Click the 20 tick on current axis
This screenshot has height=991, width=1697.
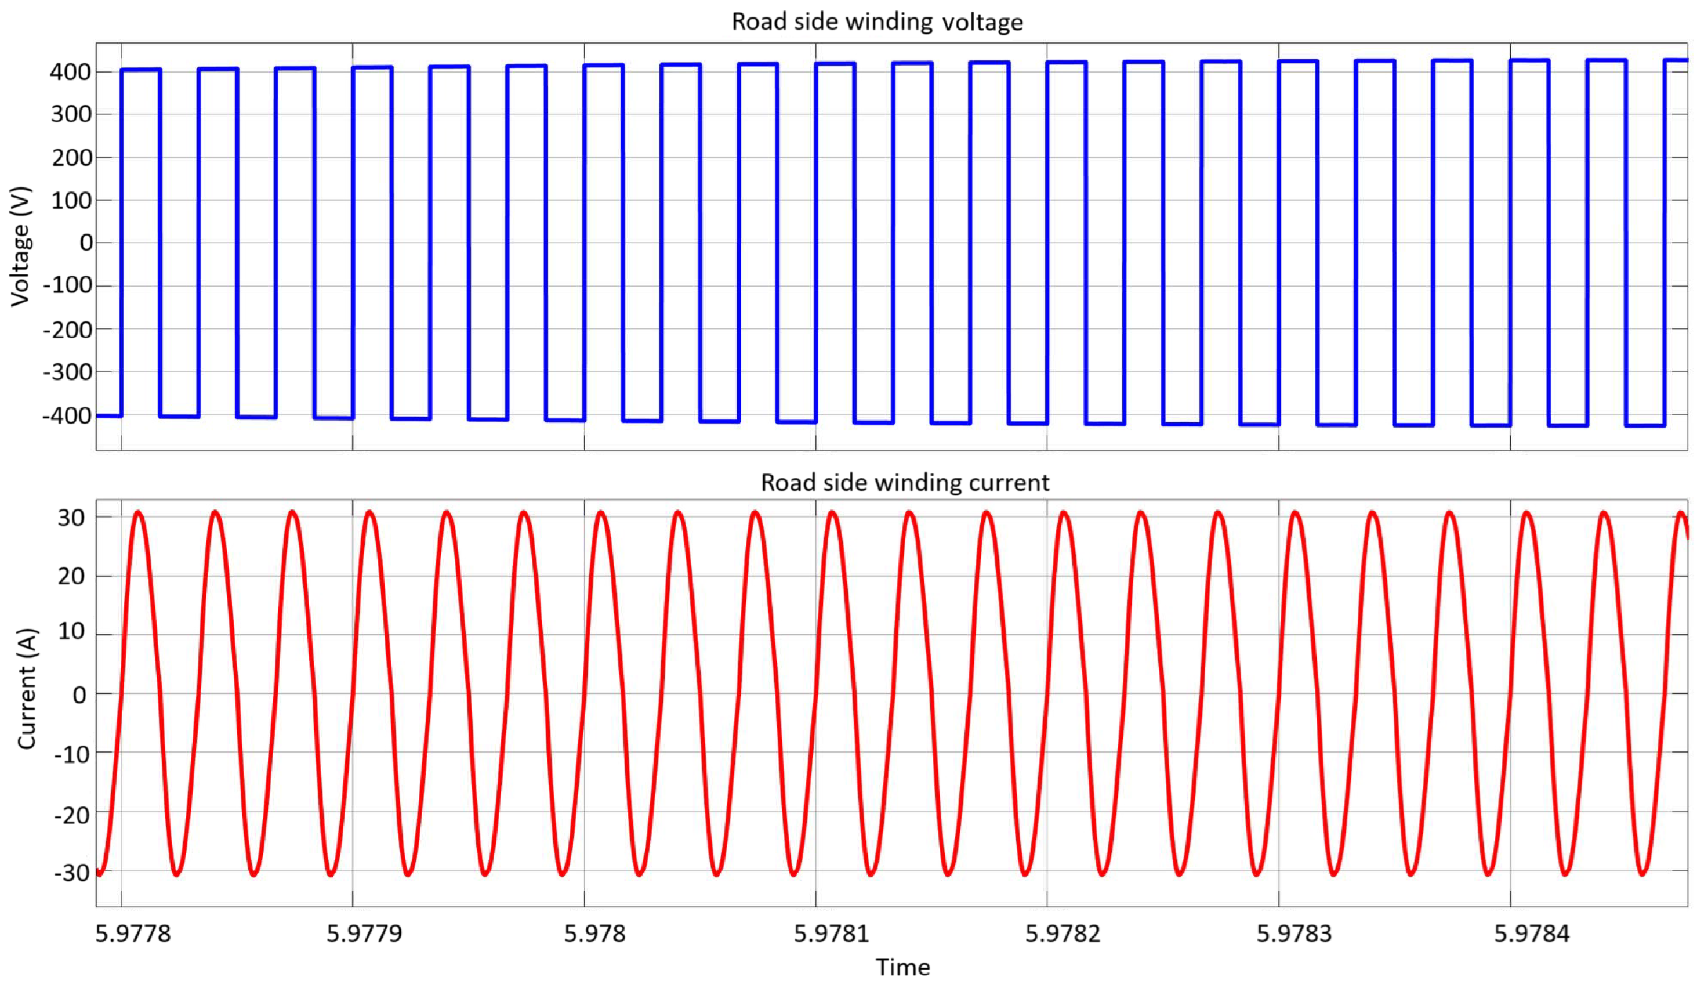click(x=71, y=577)
